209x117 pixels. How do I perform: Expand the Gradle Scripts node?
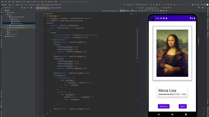pos(4,36)
